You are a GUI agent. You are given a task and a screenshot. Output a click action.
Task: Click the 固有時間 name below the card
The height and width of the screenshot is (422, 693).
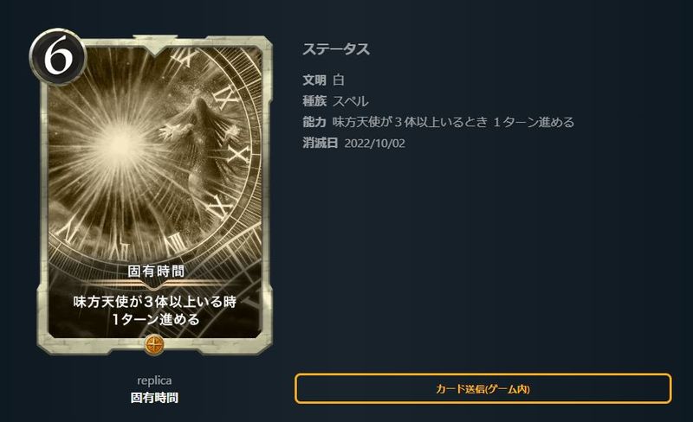(x=154, y=397)
